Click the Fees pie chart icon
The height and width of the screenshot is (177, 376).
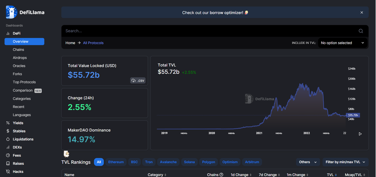click(8, 155)
